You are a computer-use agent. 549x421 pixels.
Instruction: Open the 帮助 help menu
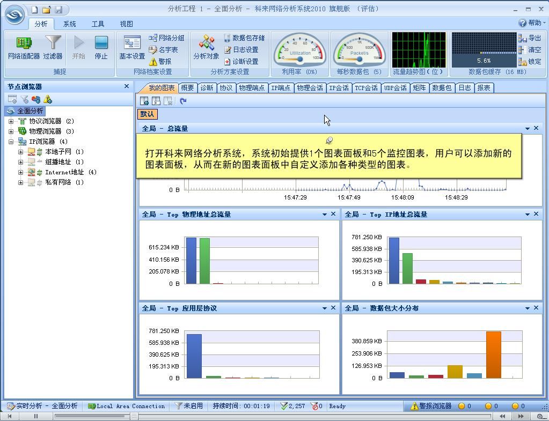(x=530, y=23)
